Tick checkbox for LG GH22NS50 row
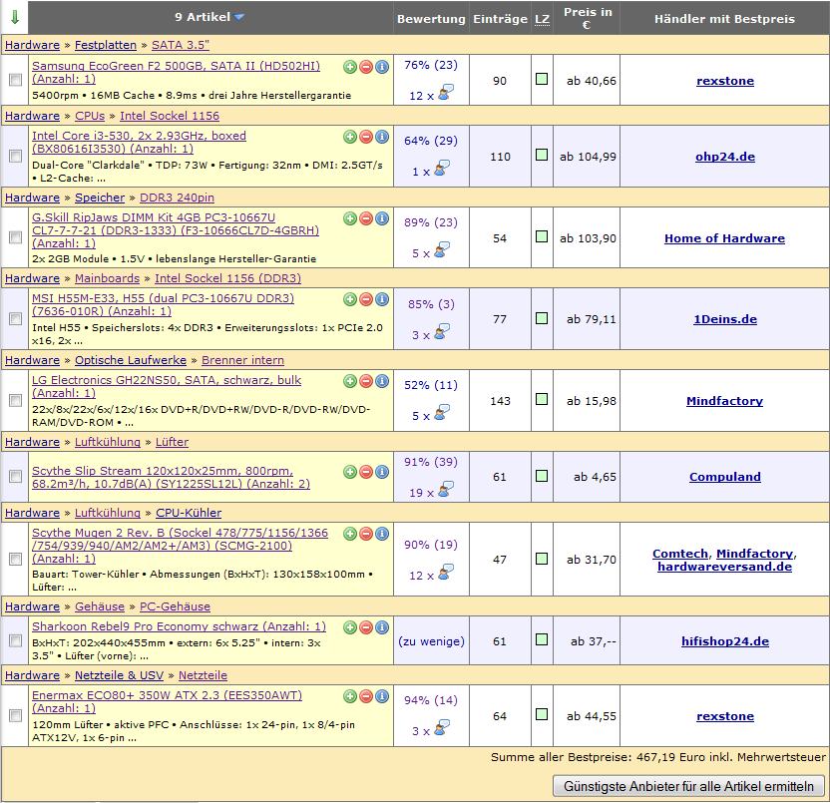 15,400
